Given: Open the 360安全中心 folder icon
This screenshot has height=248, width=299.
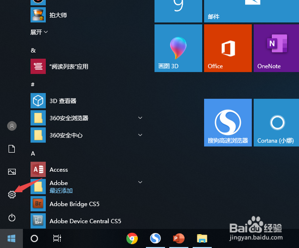Looking at the screenshot, I should (x=38, y=135).
